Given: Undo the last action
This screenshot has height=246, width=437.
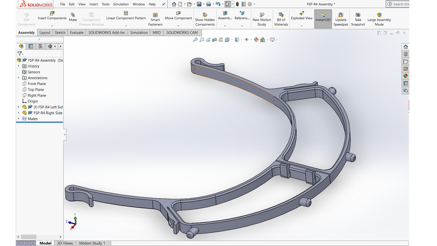Looking at the screenshot, I should [x=218, y=4].
